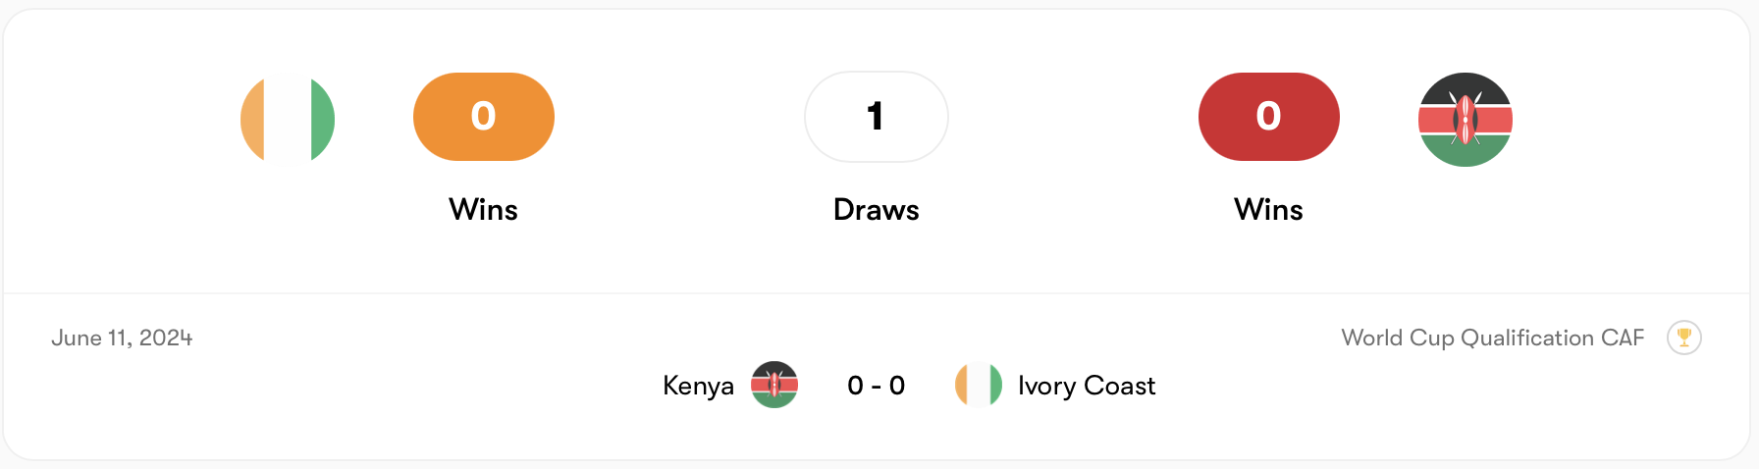1759x469 pixels.
Task: Open World Cup Qualification CAF competition link
Action: coord(1492,338)
